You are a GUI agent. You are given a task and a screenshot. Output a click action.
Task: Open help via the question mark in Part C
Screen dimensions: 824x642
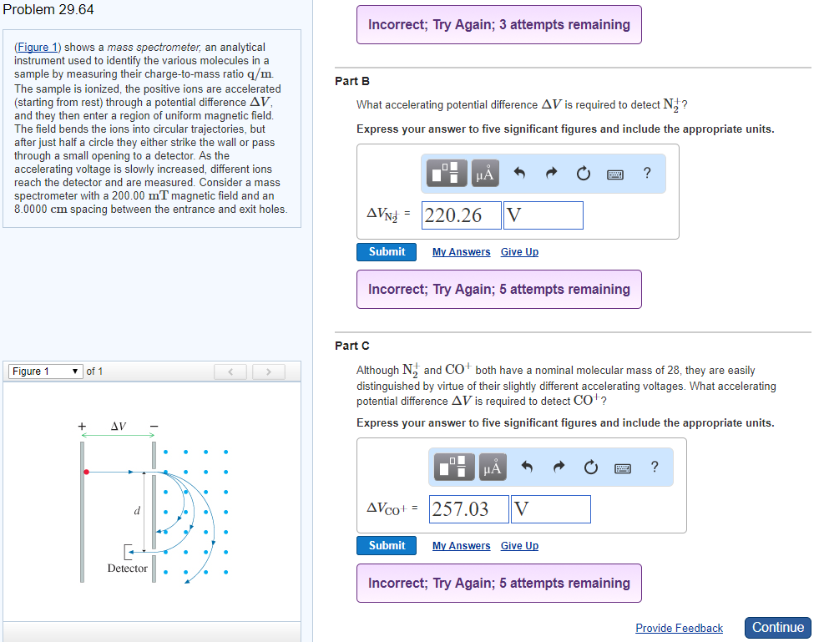click(653, 467)
